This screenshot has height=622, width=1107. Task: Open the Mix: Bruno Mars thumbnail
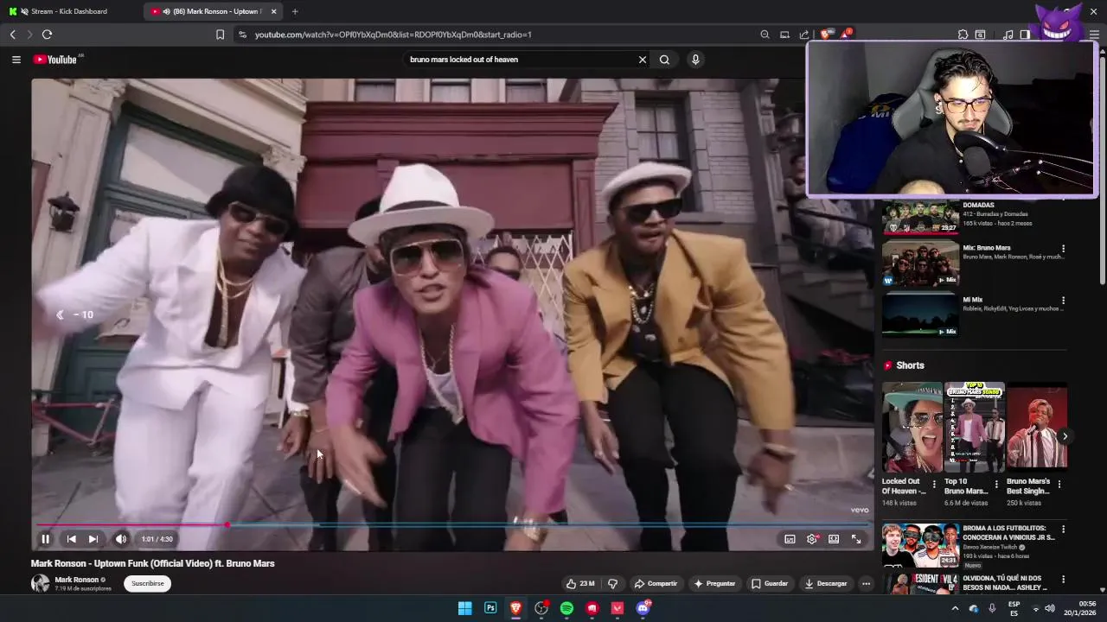click(x=920, y=263)
